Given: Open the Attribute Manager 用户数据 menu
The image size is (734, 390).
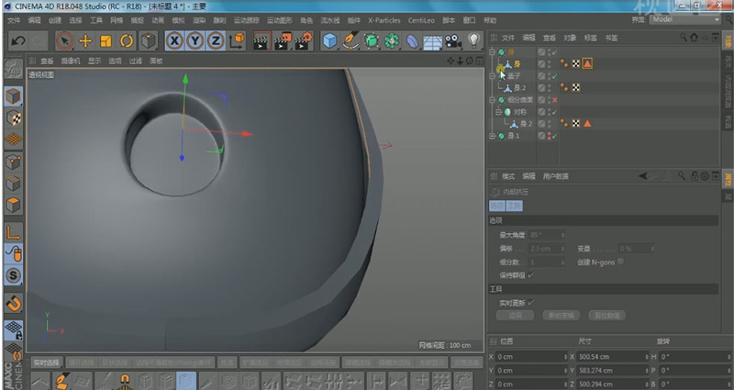Looking at the screenshot, I should click(556, 176).
